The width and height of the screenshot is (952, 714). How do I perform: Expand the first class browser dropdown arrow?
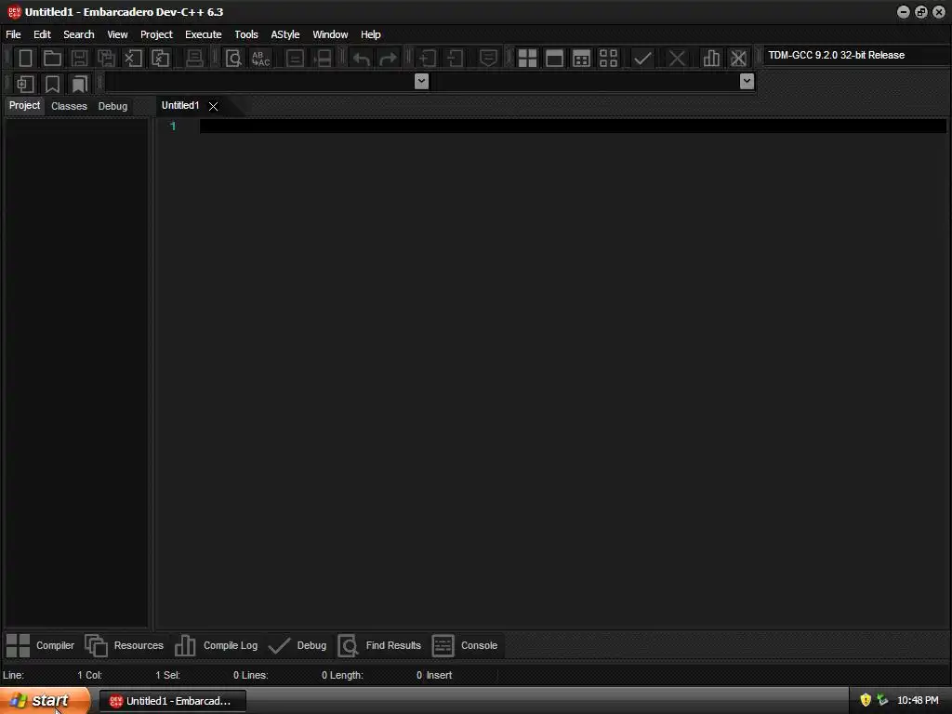click(421, 81)
